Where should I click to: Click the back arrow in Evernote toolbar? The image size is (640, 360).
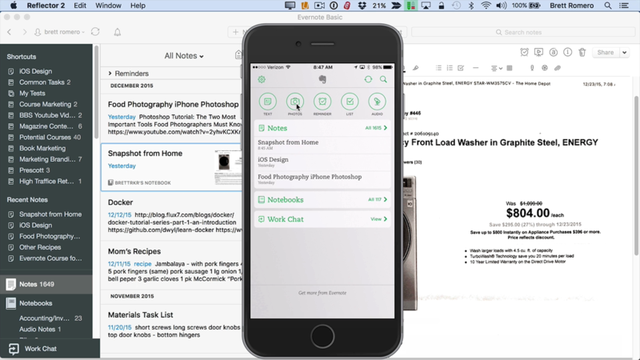click(10, 32)
